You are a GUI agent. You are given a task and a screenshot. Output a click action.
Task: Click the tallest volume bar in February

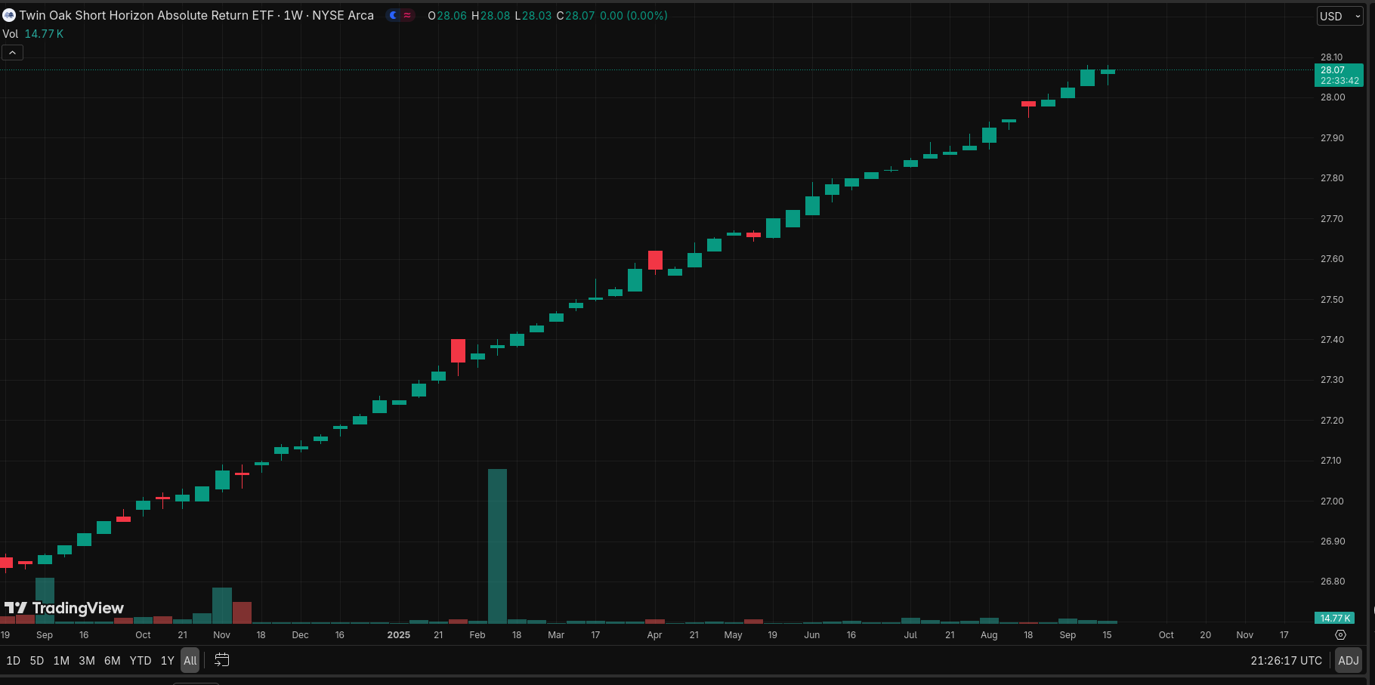tap(497, 545)
